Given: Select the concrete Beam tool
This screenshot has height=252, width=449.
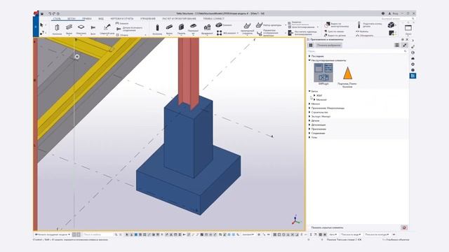Looking at the screenshot, I should click(169, 29).
